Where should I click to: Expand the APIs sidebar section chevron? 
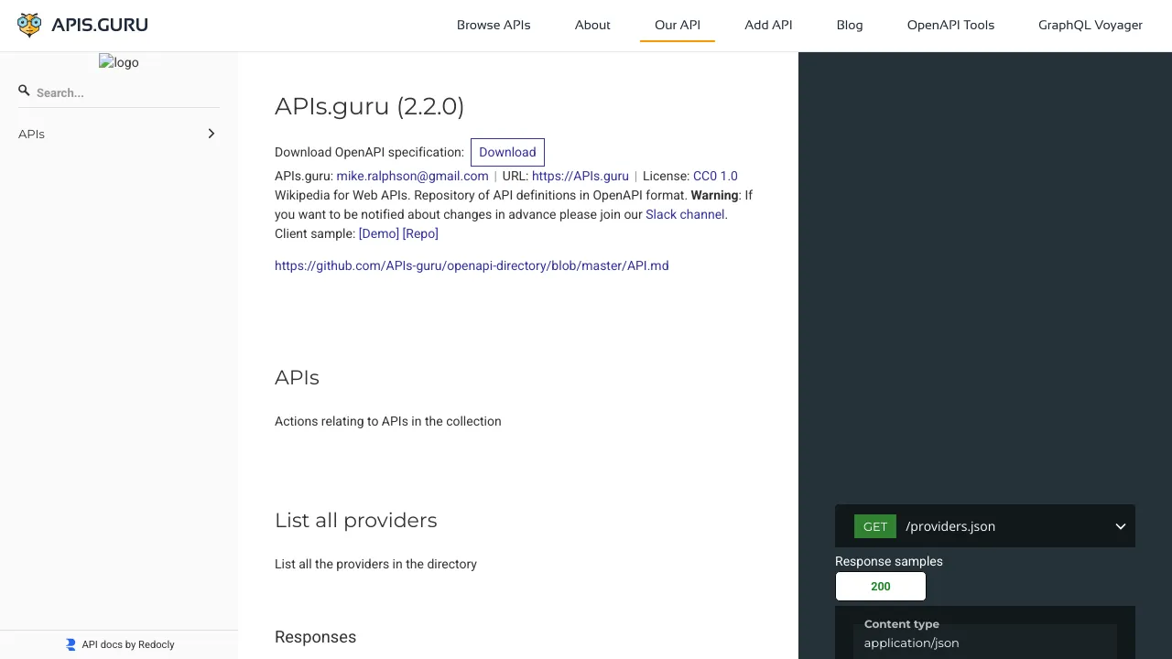[212, 134]
